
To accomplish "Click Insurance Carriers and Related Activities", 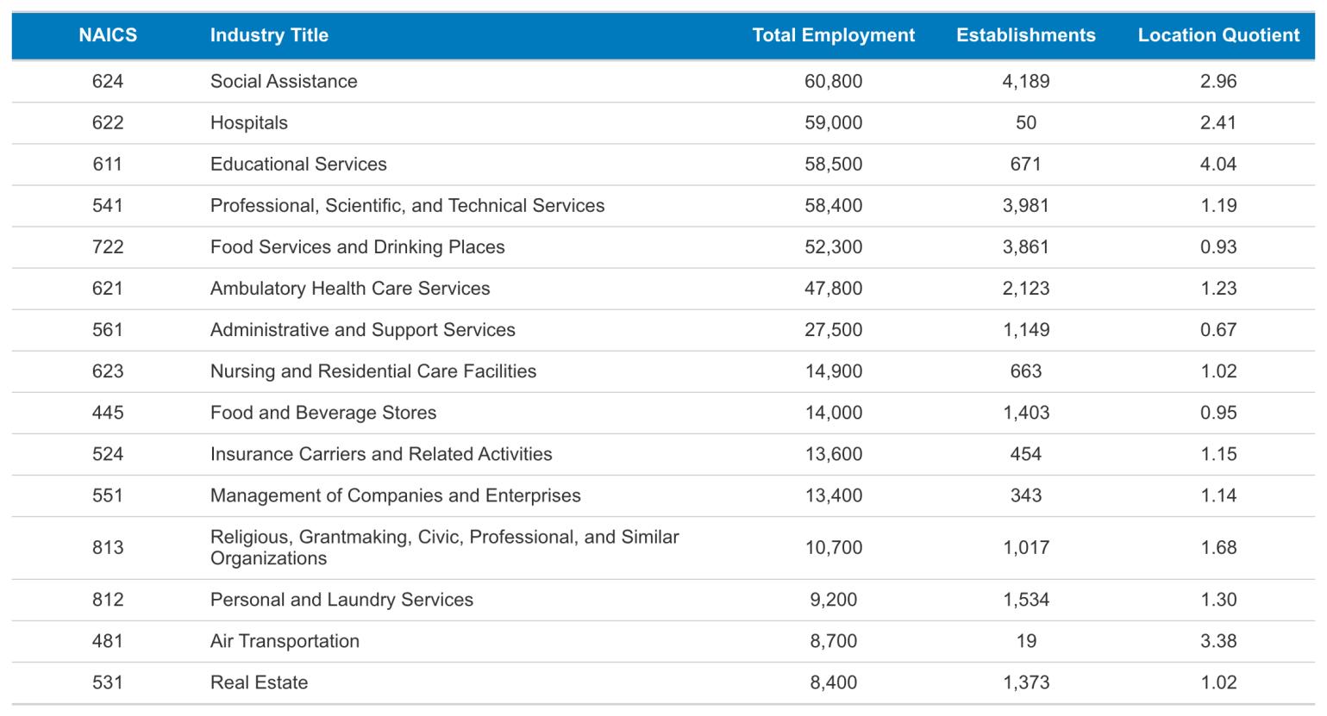I will pyautogui.click(x=381, y=453).
